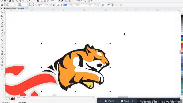This screenshot has width=183, height=103.
Task: Click the purple Corel application launcher icon
Action: [38, 1]
